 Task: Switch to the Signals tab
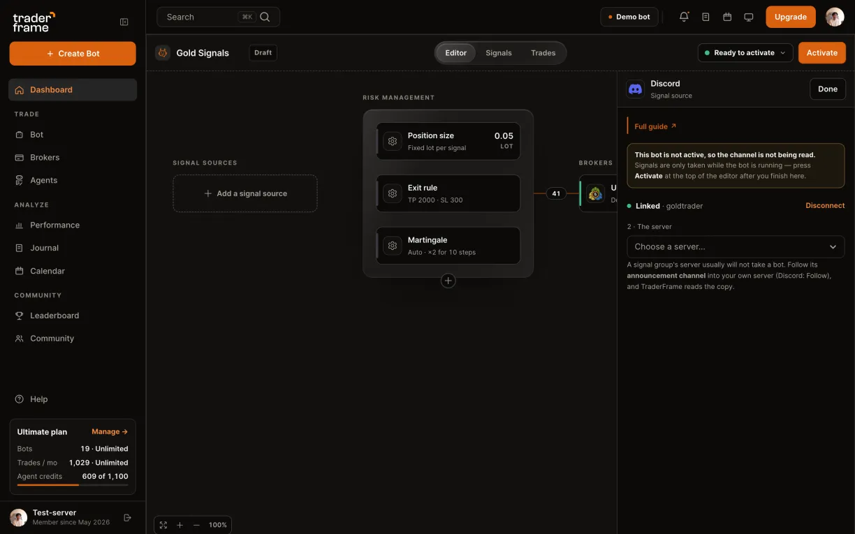(x=499, y=53)
